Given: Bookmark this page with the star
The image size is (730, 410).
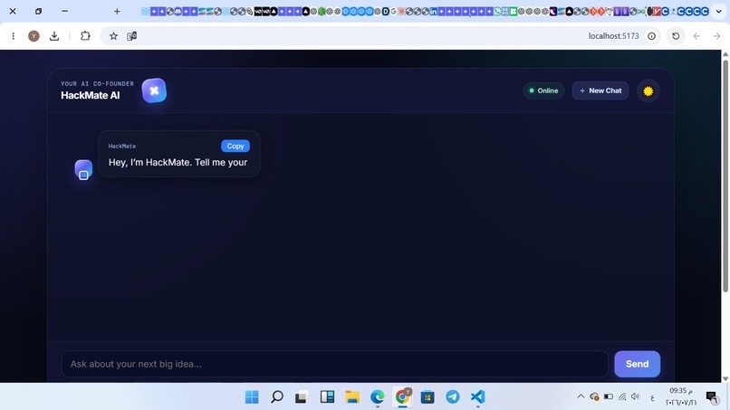Looking at the screenshot, I should (x=113, y=36).
